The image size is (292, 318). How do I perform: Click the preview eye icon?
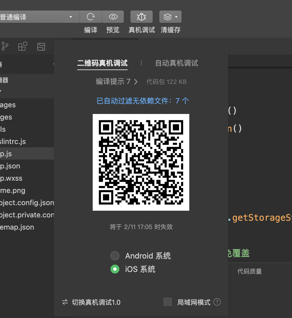point(113,17)
